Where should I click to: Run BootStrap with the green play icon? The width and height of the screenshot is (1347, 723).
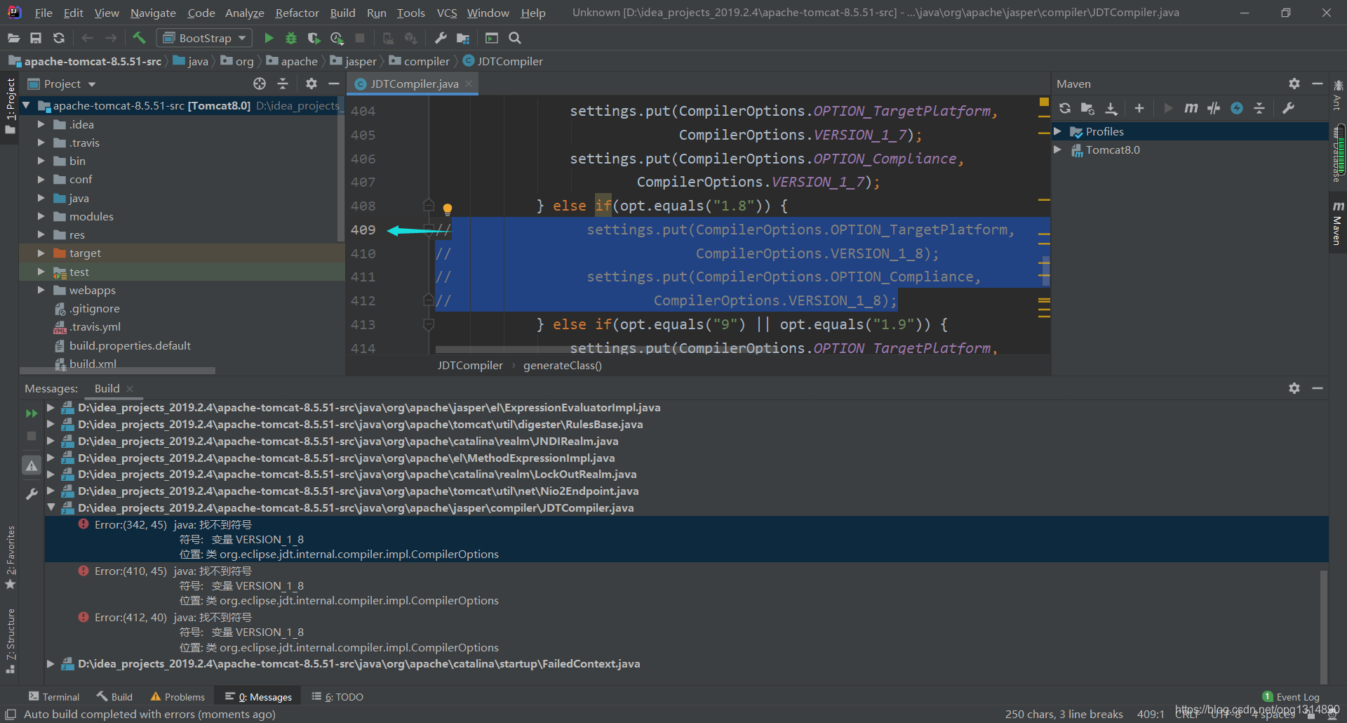click(269, 38)
